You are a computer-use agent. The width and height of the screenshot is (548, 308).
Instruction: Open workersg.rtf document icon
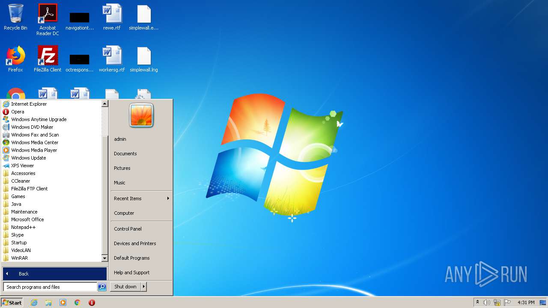[112, 59]
